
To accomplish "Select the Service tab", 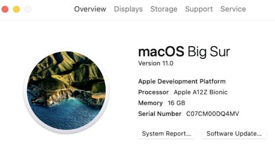I will click(x=233, y=9).
